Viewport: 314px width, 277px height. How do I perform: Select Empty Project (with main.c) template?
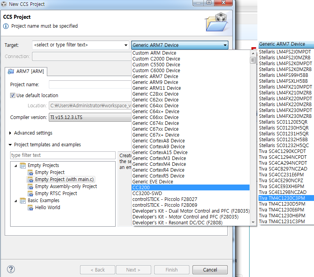(x=64, y=179)
